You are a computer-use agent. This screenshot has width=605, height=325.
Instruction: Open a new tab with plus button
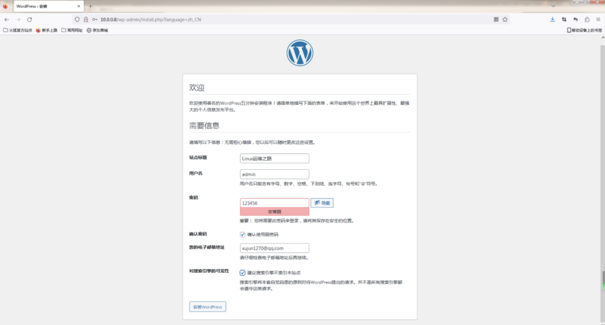(x=91, y=6)
